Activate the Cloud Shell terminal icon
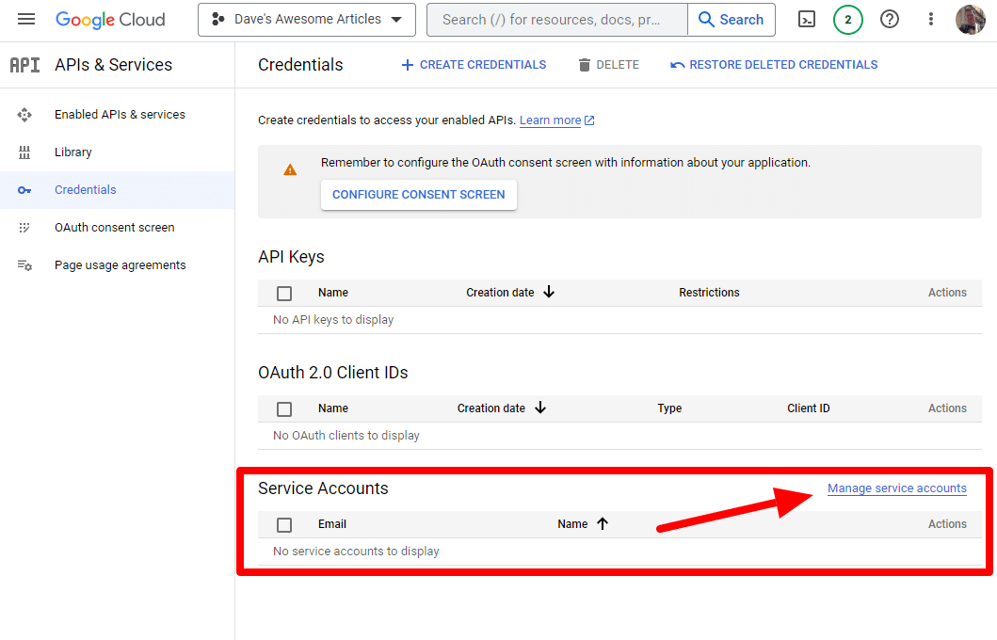 tap(807, 19)
